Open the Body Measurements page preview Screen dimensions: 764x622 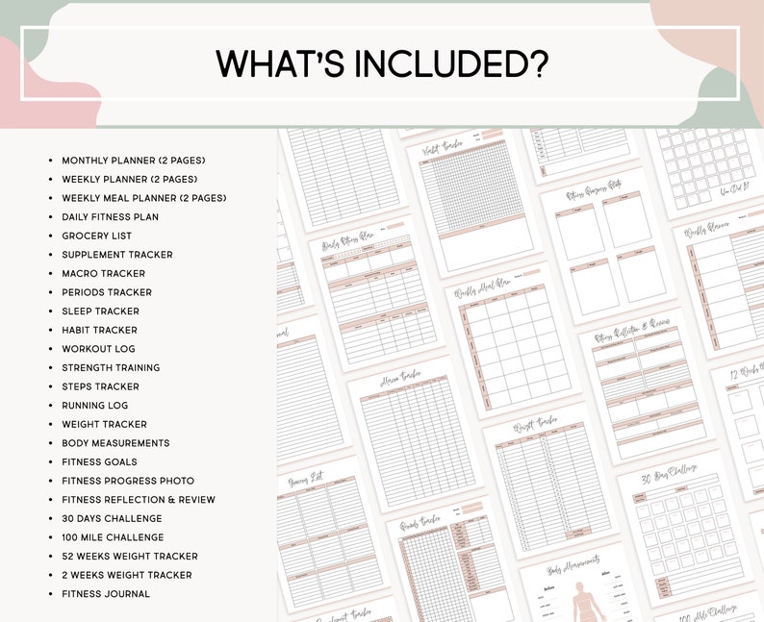580,583
